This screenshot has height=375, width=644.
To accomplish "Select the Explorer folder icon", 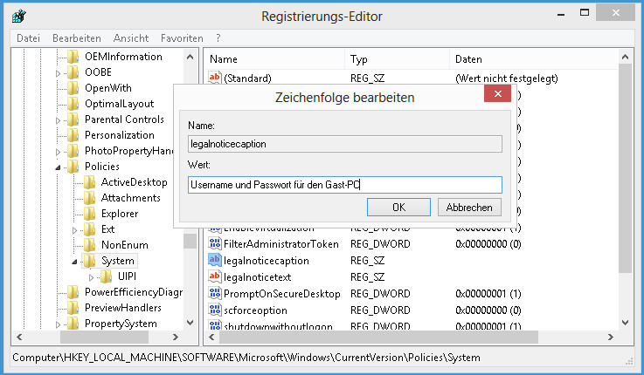I will 89,214.
